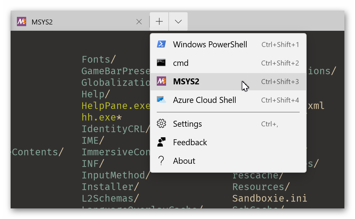
Task: Open Settings from the dropdown menu
Action: click(228, 124)
